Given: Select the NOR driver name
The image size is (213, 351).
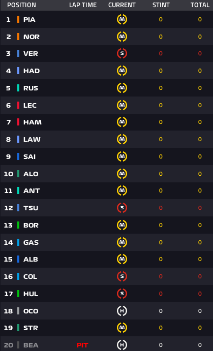Looking at the screenshot, I should pyautogui.click(x=32, y=37).
